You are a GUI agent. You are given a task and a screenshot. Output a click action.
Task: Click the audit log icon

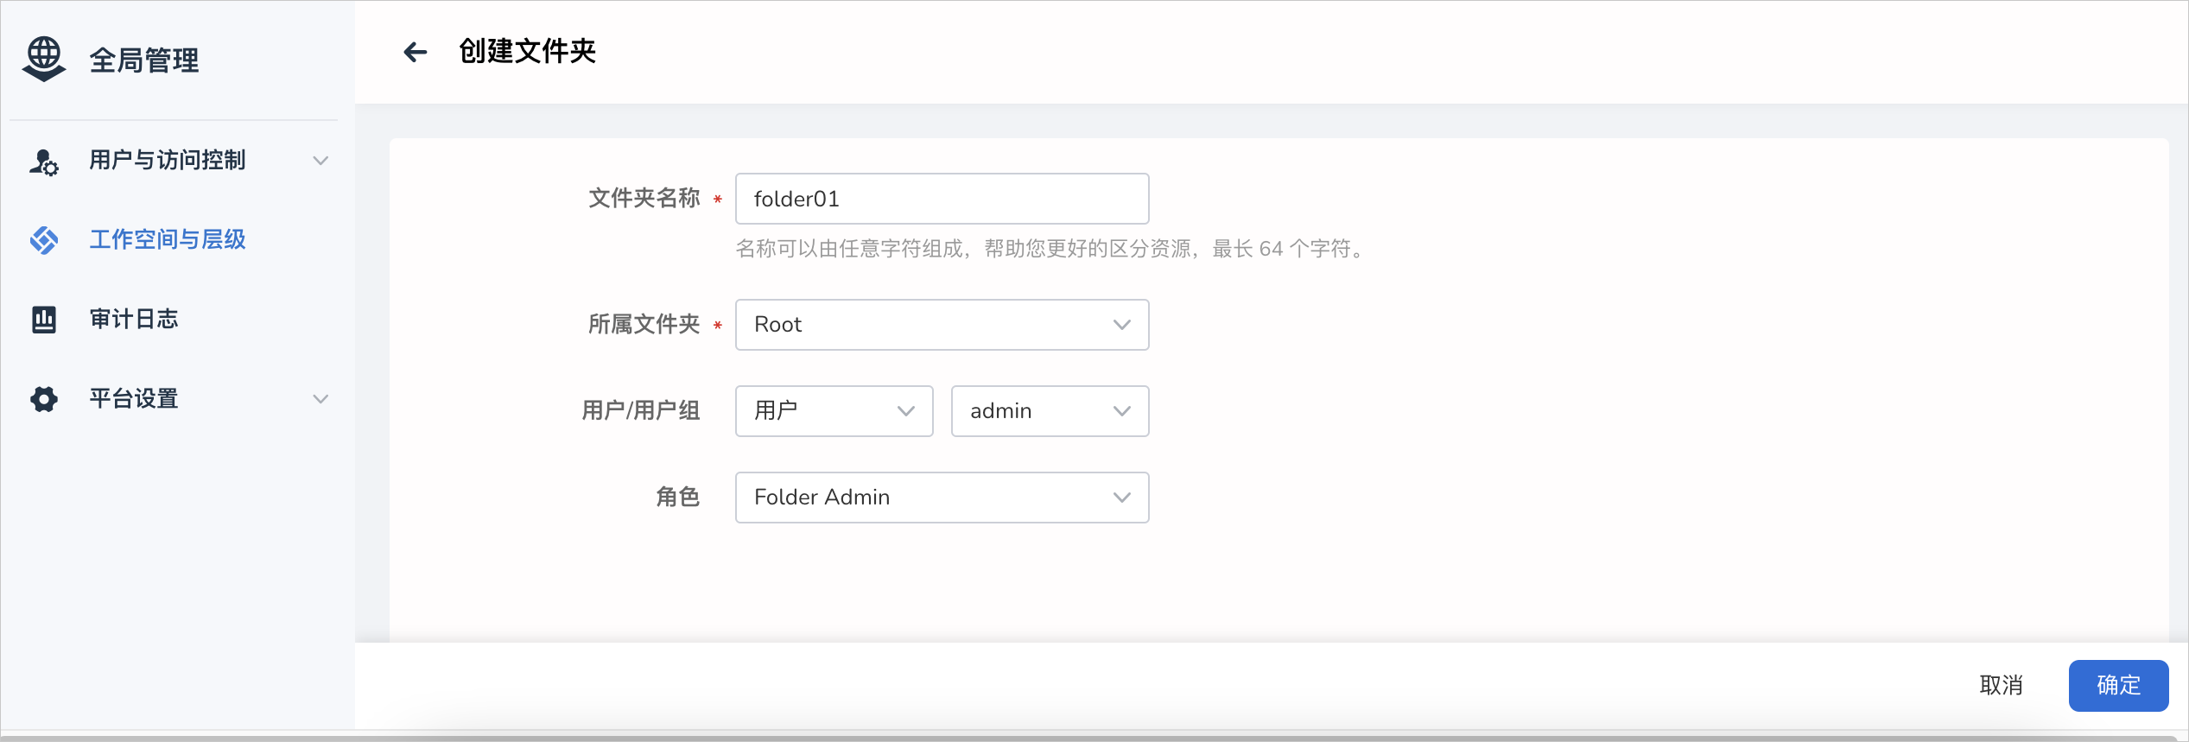click(x=44, y=319)
